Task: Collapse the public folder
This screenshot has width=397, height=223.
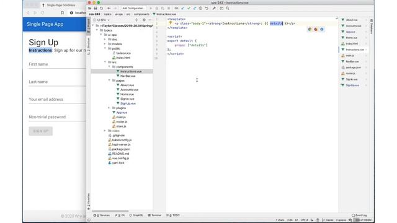Action: (x=105, y=48)
